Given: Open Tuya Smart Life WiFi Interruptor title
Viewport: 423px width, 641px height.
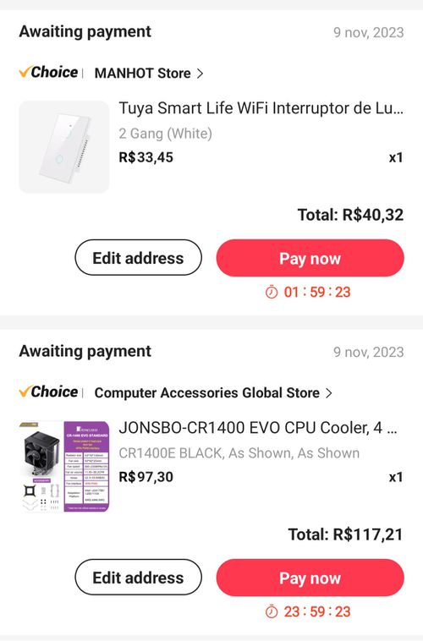Looking at the screenshot, I should [x=261, y=108].
